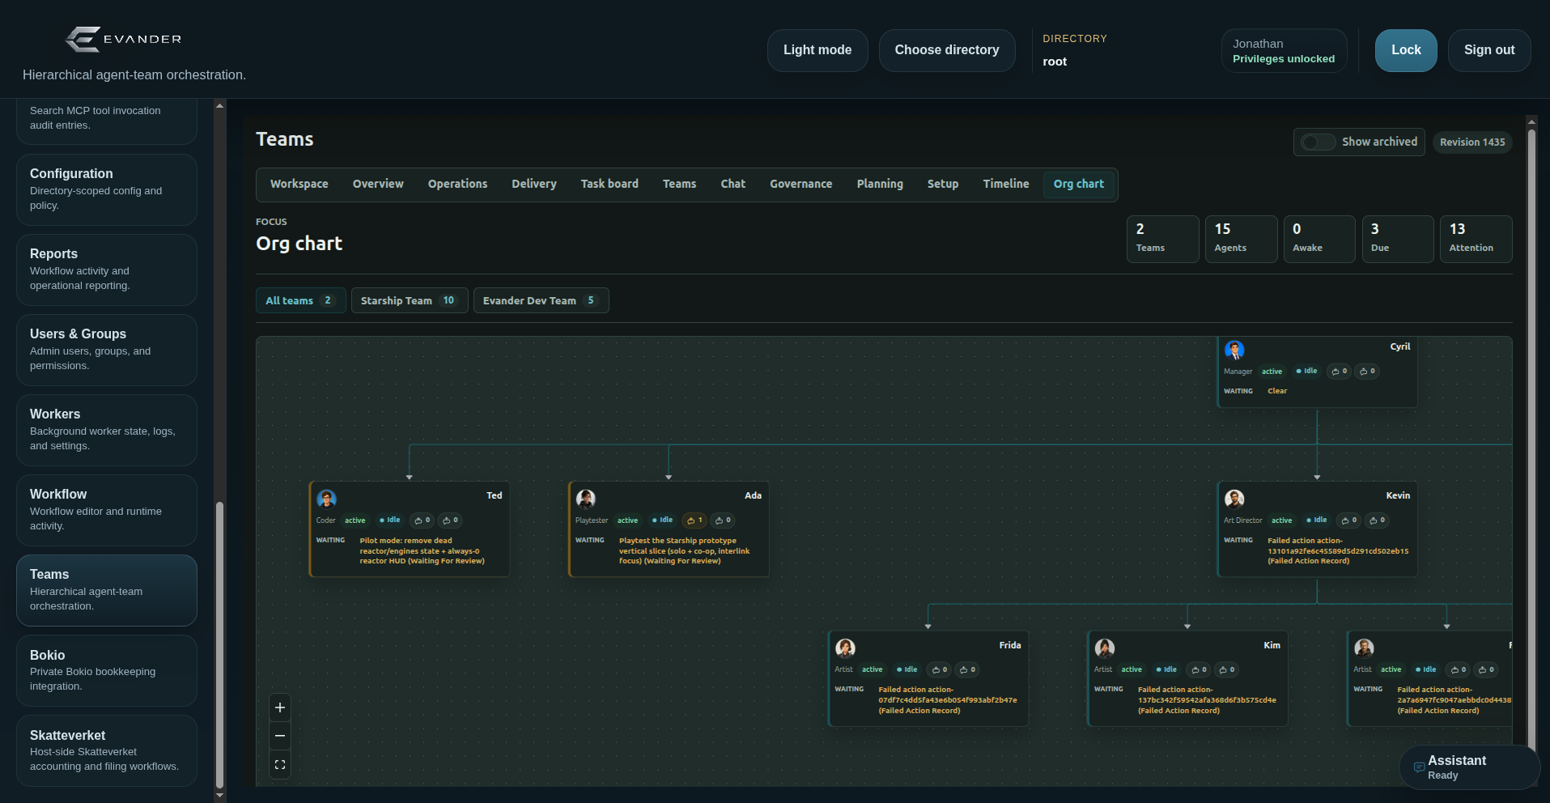
Task: Filter org chart by All teams
Action: click(301, 300)
